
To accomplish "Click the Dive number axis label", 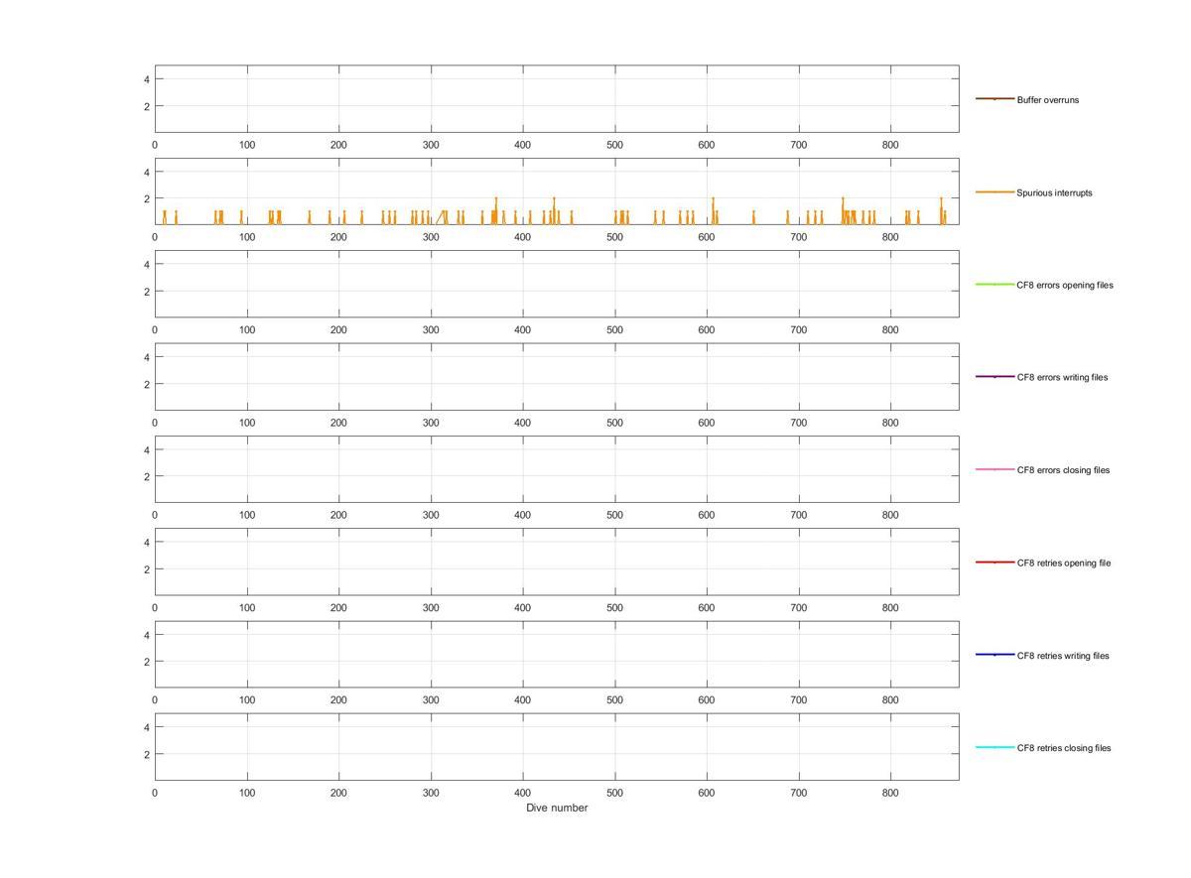I will coord(557,808).
